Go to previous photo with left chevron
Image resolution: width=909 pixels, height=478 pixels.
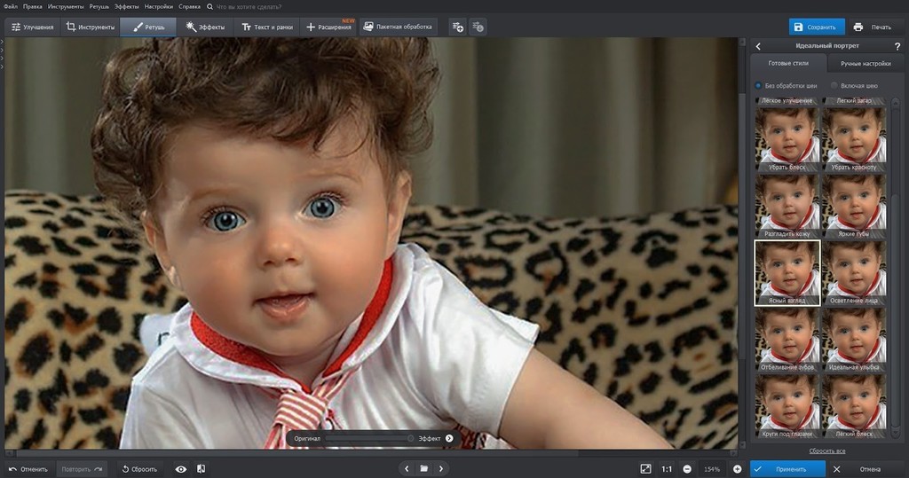point(407,468)
